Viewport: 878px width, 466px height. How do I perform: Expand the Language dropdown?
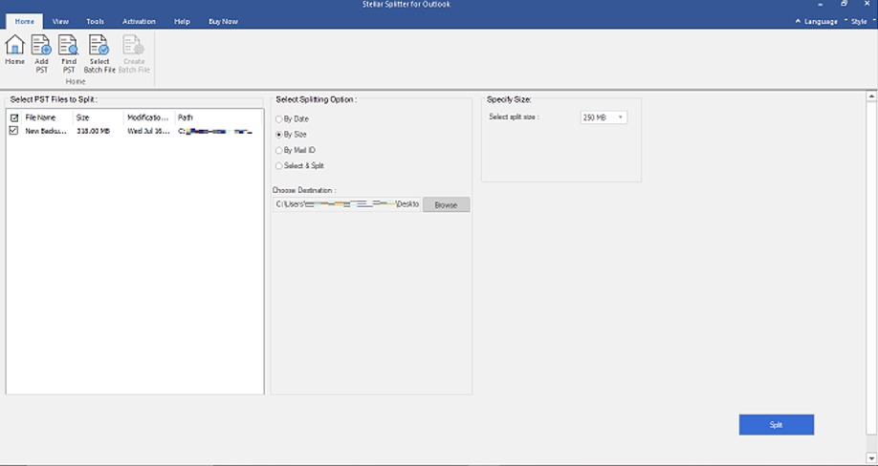pos(821,21)
